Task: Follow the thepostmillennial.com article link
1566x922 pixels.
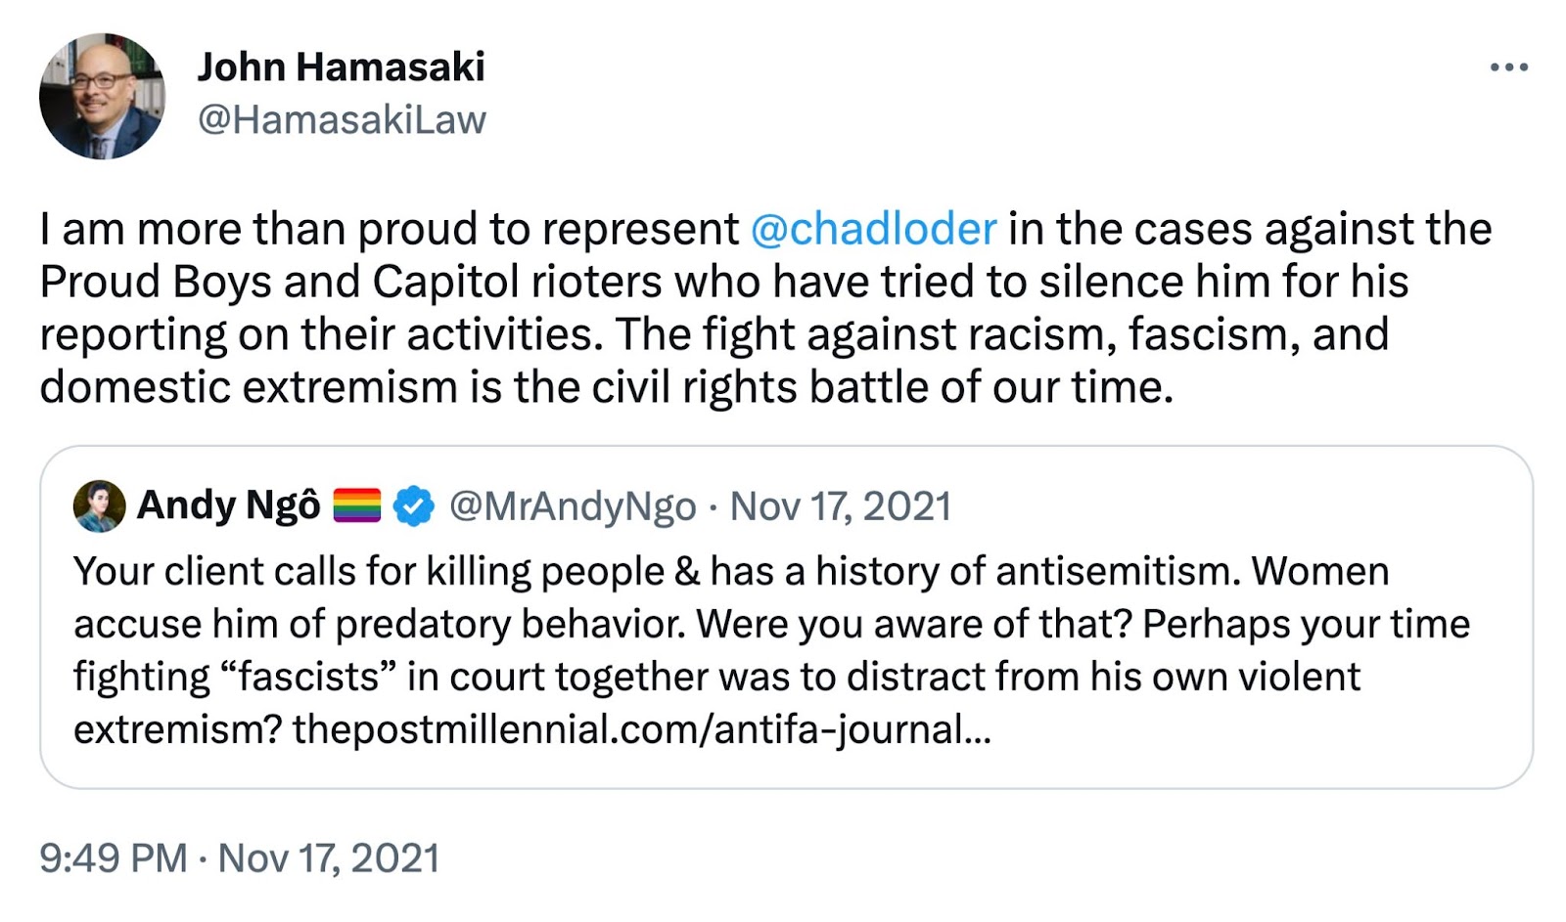Action: coord(641,729)
